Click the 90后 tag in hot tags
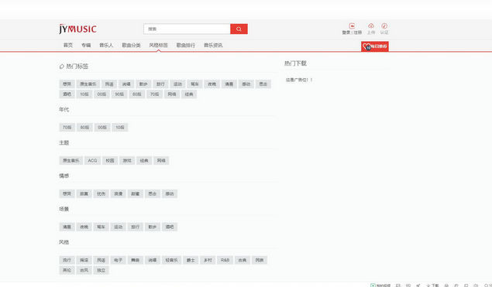Viewport: 492px width, 287px height. [x=119, y=94]
